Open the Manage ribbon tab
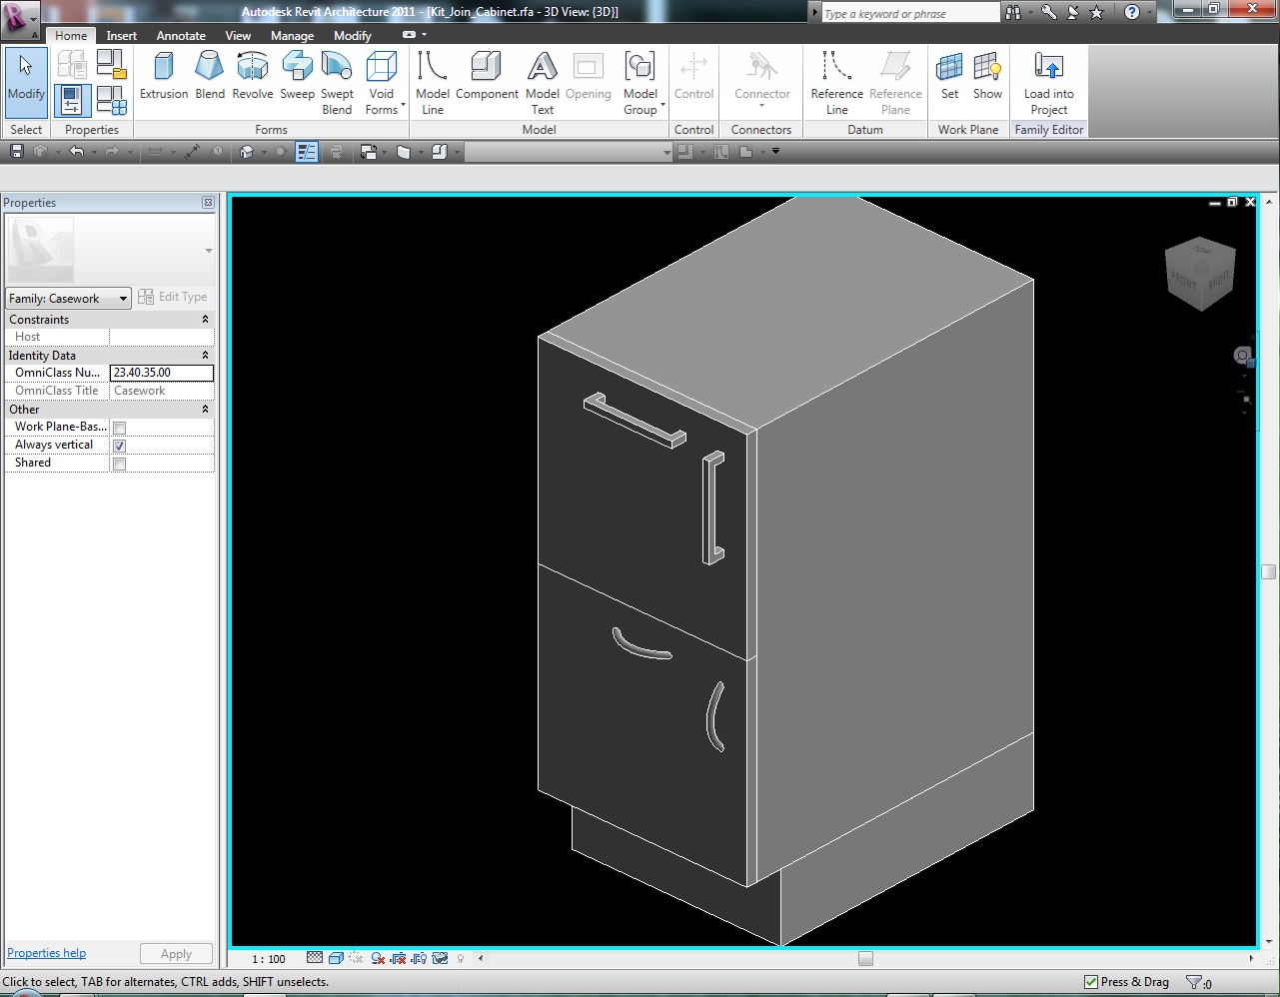The height and width of the screenshot is (997, 1280). (293, 35)
